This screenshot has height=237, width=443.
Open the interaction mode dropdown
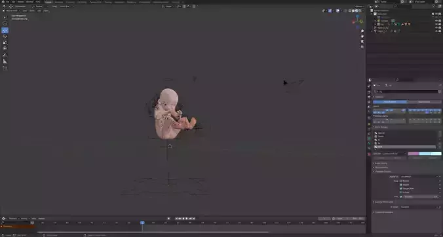pos(11,10)
